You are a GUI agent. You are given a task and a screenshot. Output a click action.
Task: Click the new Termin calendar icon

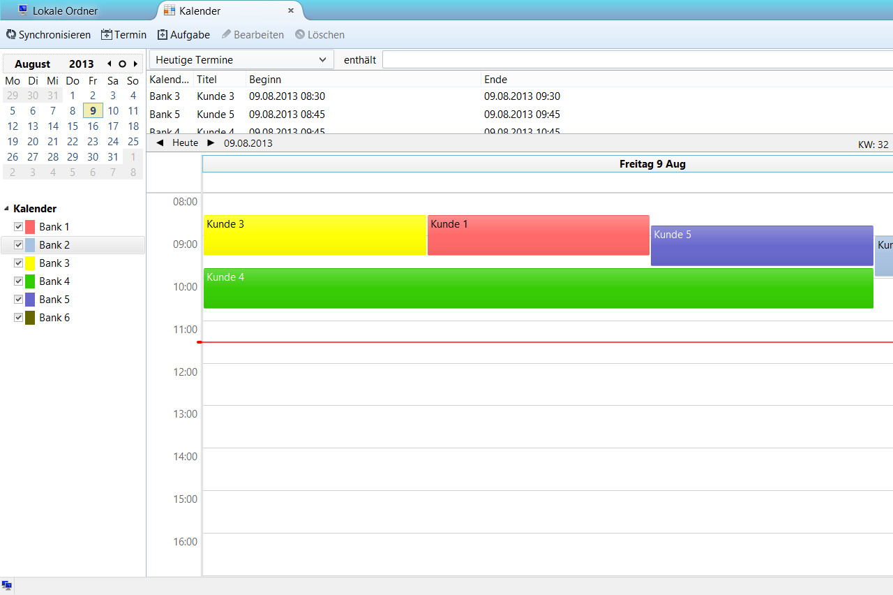[x=107, y=34]
